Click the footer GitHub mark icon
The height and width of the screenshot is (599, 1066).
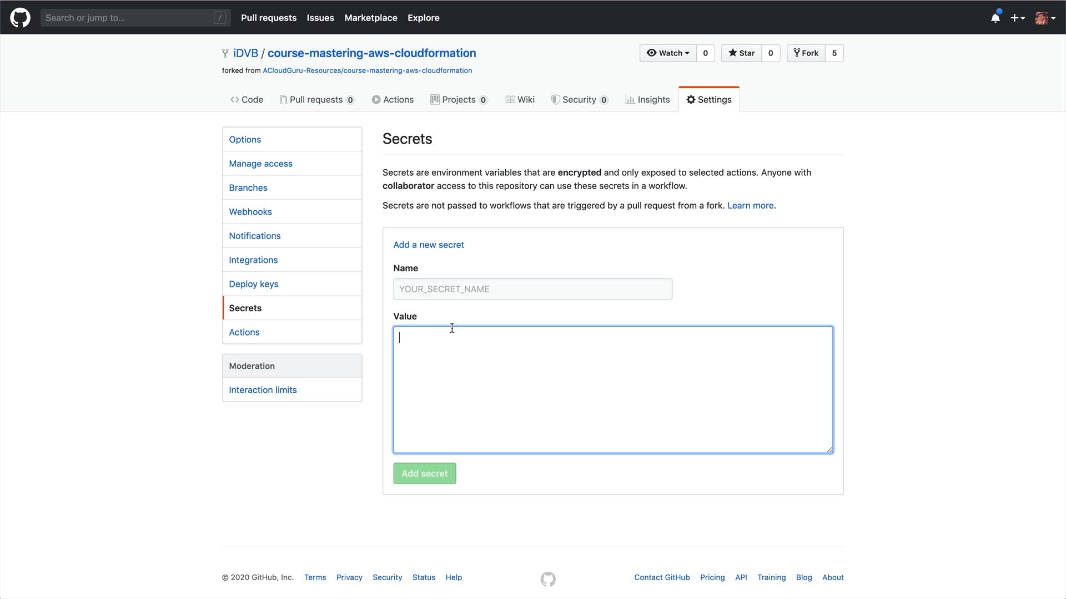(x=547, y=579)
